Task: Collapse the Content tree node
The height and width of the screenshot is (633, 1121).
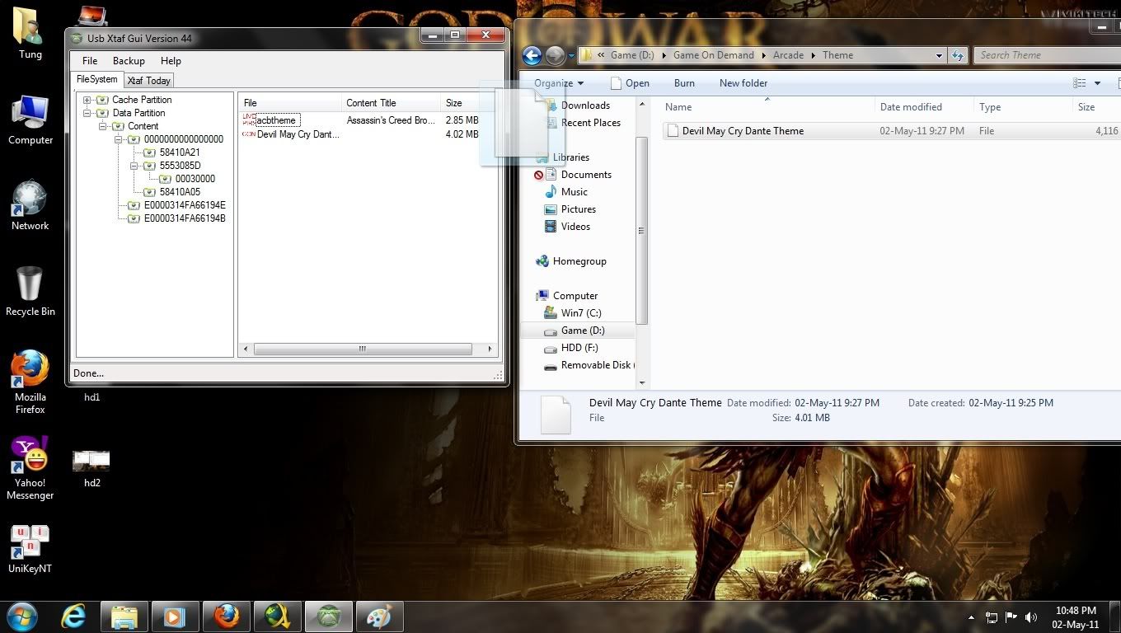Action: (x=103, y=126)
